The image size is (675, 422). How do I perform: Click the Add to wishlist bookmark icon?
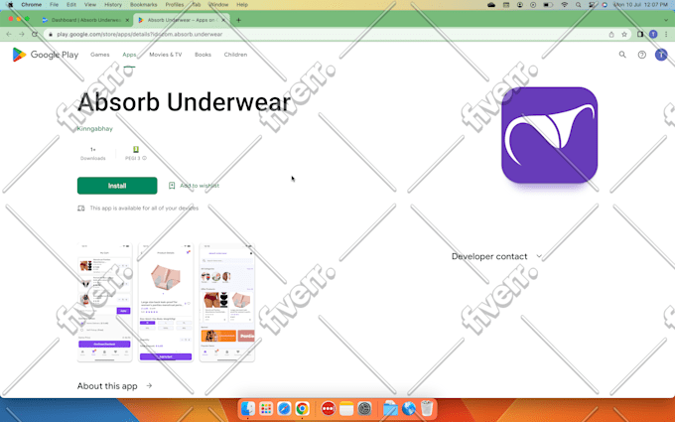tap(172, 186)
